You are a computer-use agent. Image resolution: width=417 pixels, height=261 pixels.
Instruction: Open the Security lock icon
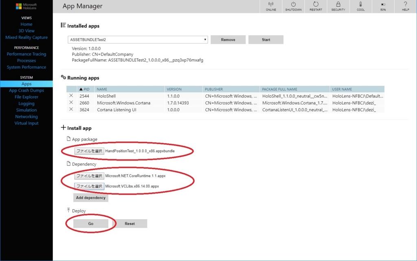[x=338, y=7]
